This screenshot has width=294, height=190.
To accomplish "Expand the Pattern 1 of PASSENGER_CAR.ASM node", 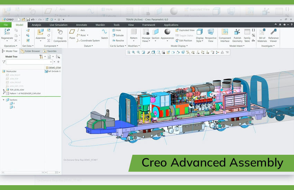I will (3, 93).
